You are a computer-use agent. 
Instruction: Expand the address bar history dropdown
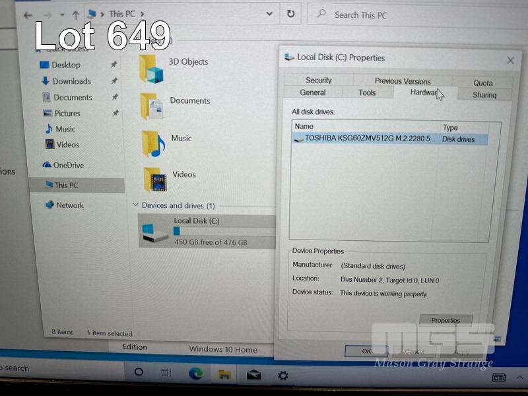tap(269, 14)
